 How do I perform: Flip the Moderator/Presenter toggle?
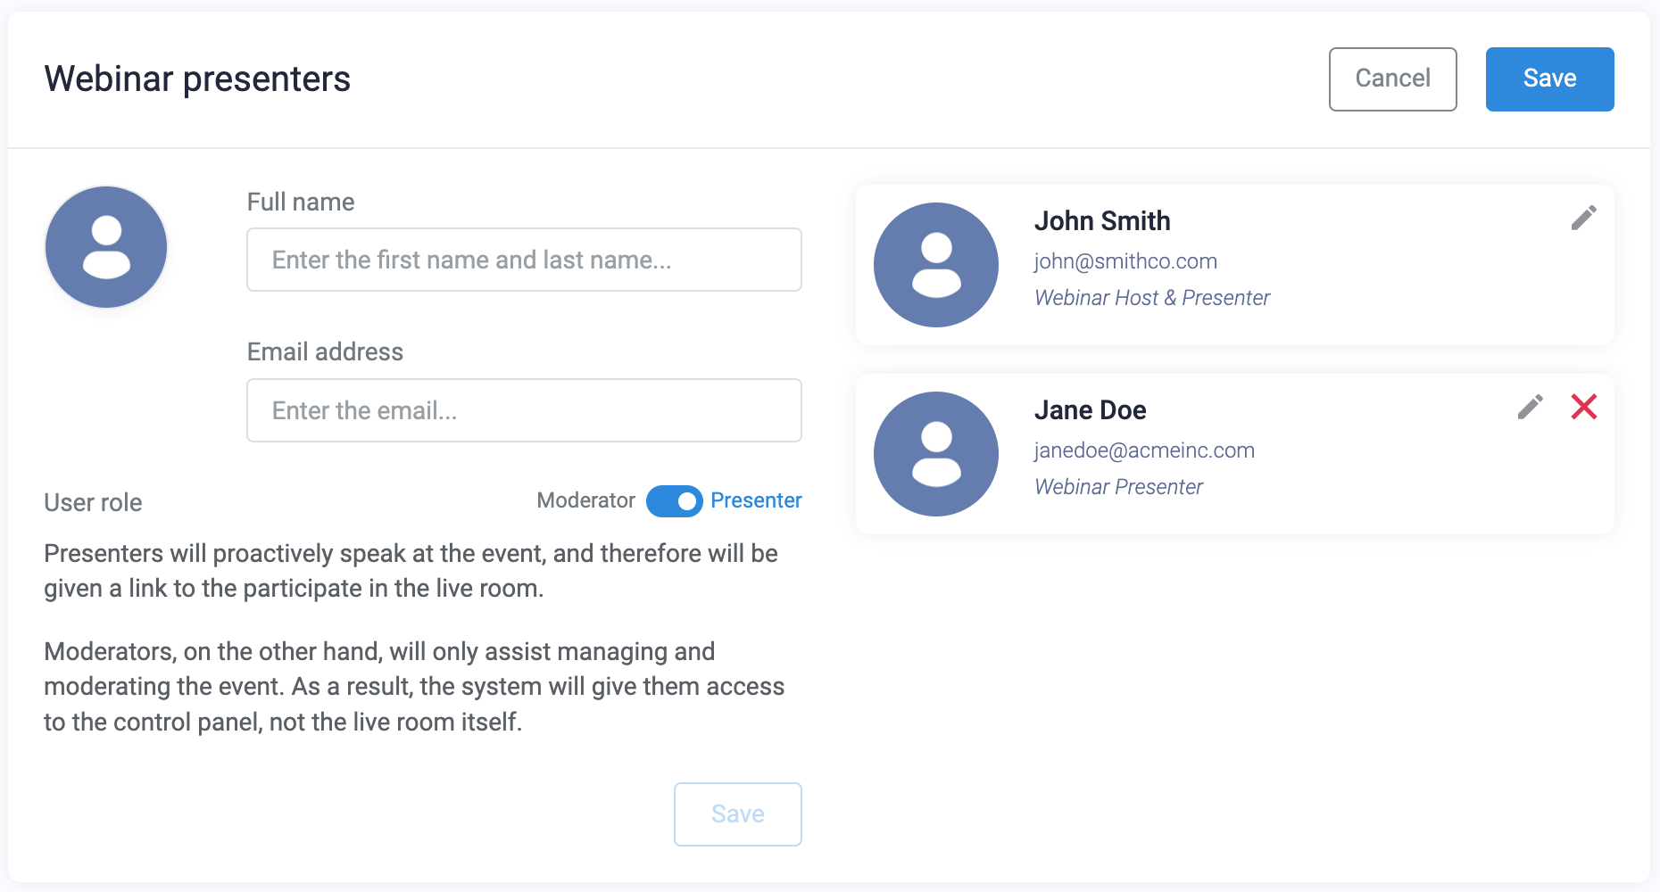pos(674,500)
